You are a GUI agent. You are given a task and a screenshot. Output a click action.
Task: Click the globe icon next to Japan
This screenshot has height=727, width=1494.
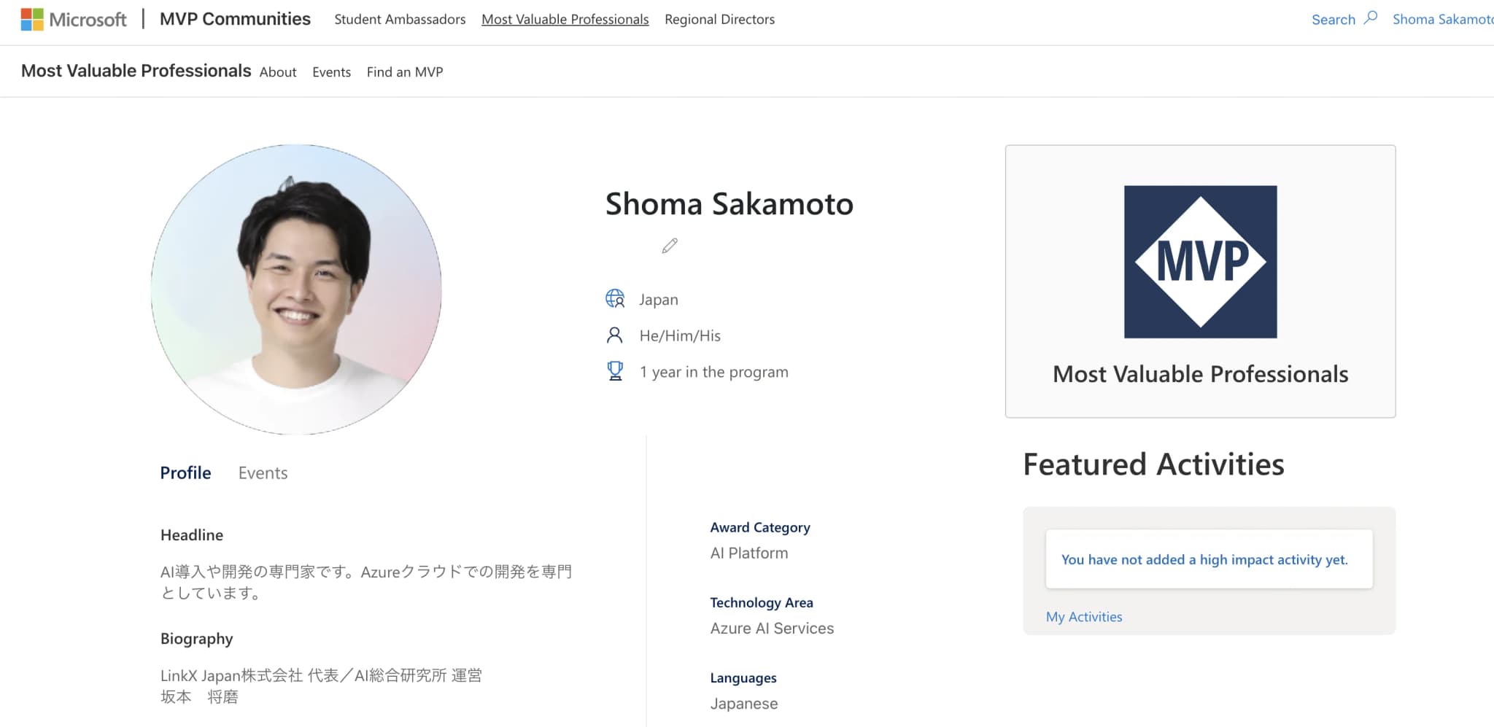click(615, 298)
